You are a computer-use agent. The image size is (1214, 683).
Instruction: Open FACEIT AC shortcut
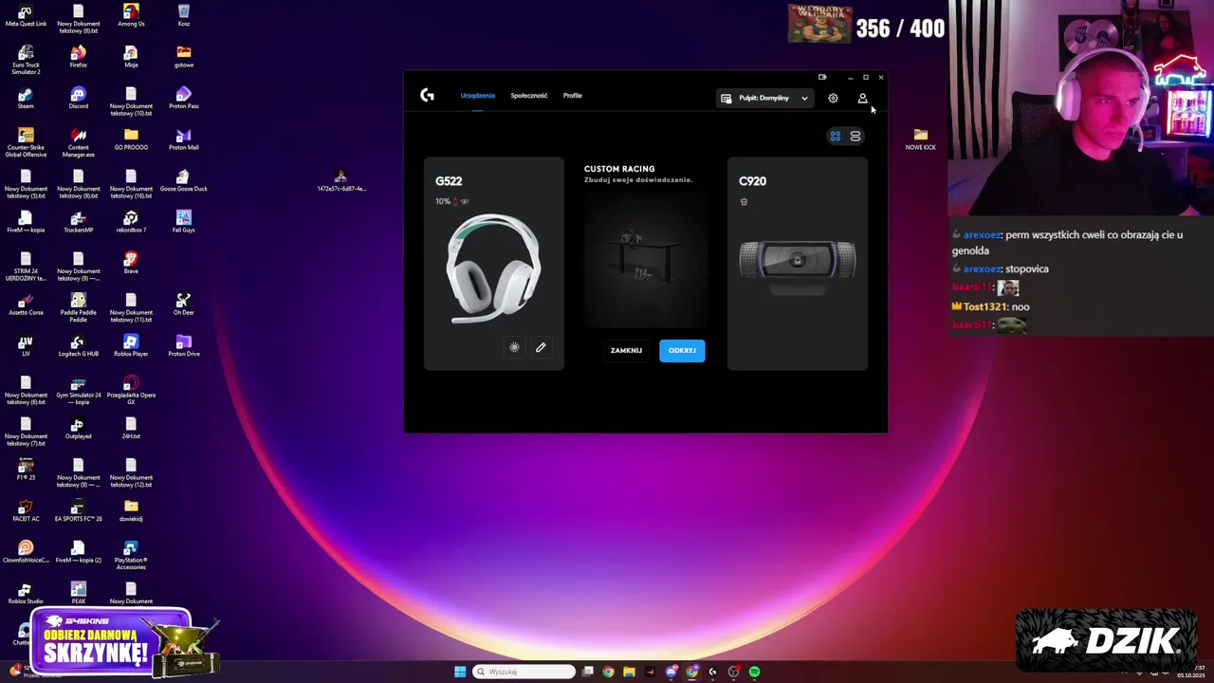click(x=26, y=510)
